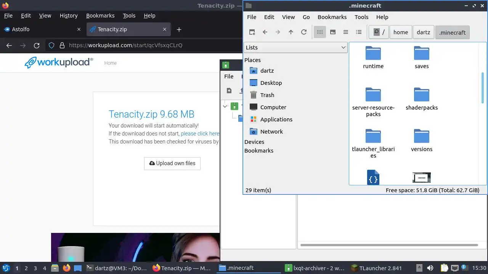This screenshot has height=274, width=488.
Task: Open file manager Go menu
Action: coord(306,17)
